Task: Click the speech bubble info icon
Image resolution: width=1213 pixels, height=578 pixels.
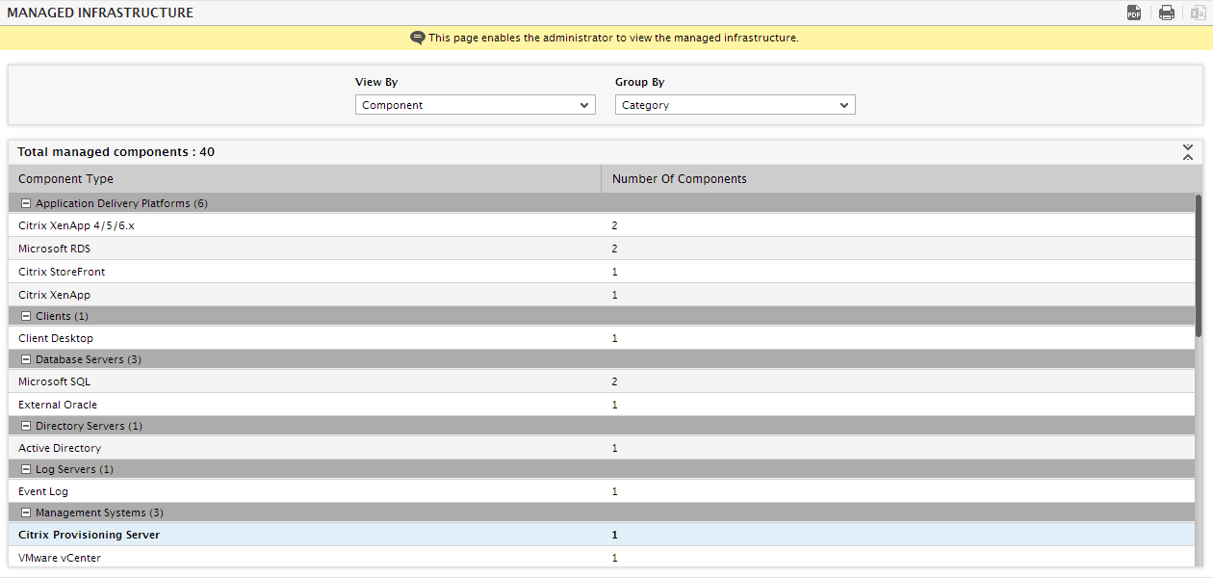Action: click(x=418, y=38)
